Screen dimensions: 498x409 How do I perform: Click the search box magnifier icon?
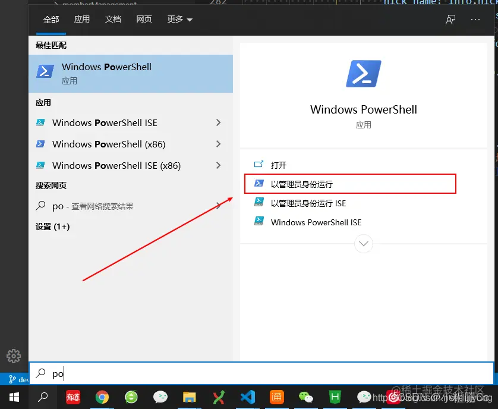point(40,373)
